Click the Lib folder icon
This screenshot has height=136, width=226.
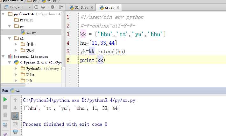[x=23, y=80]
